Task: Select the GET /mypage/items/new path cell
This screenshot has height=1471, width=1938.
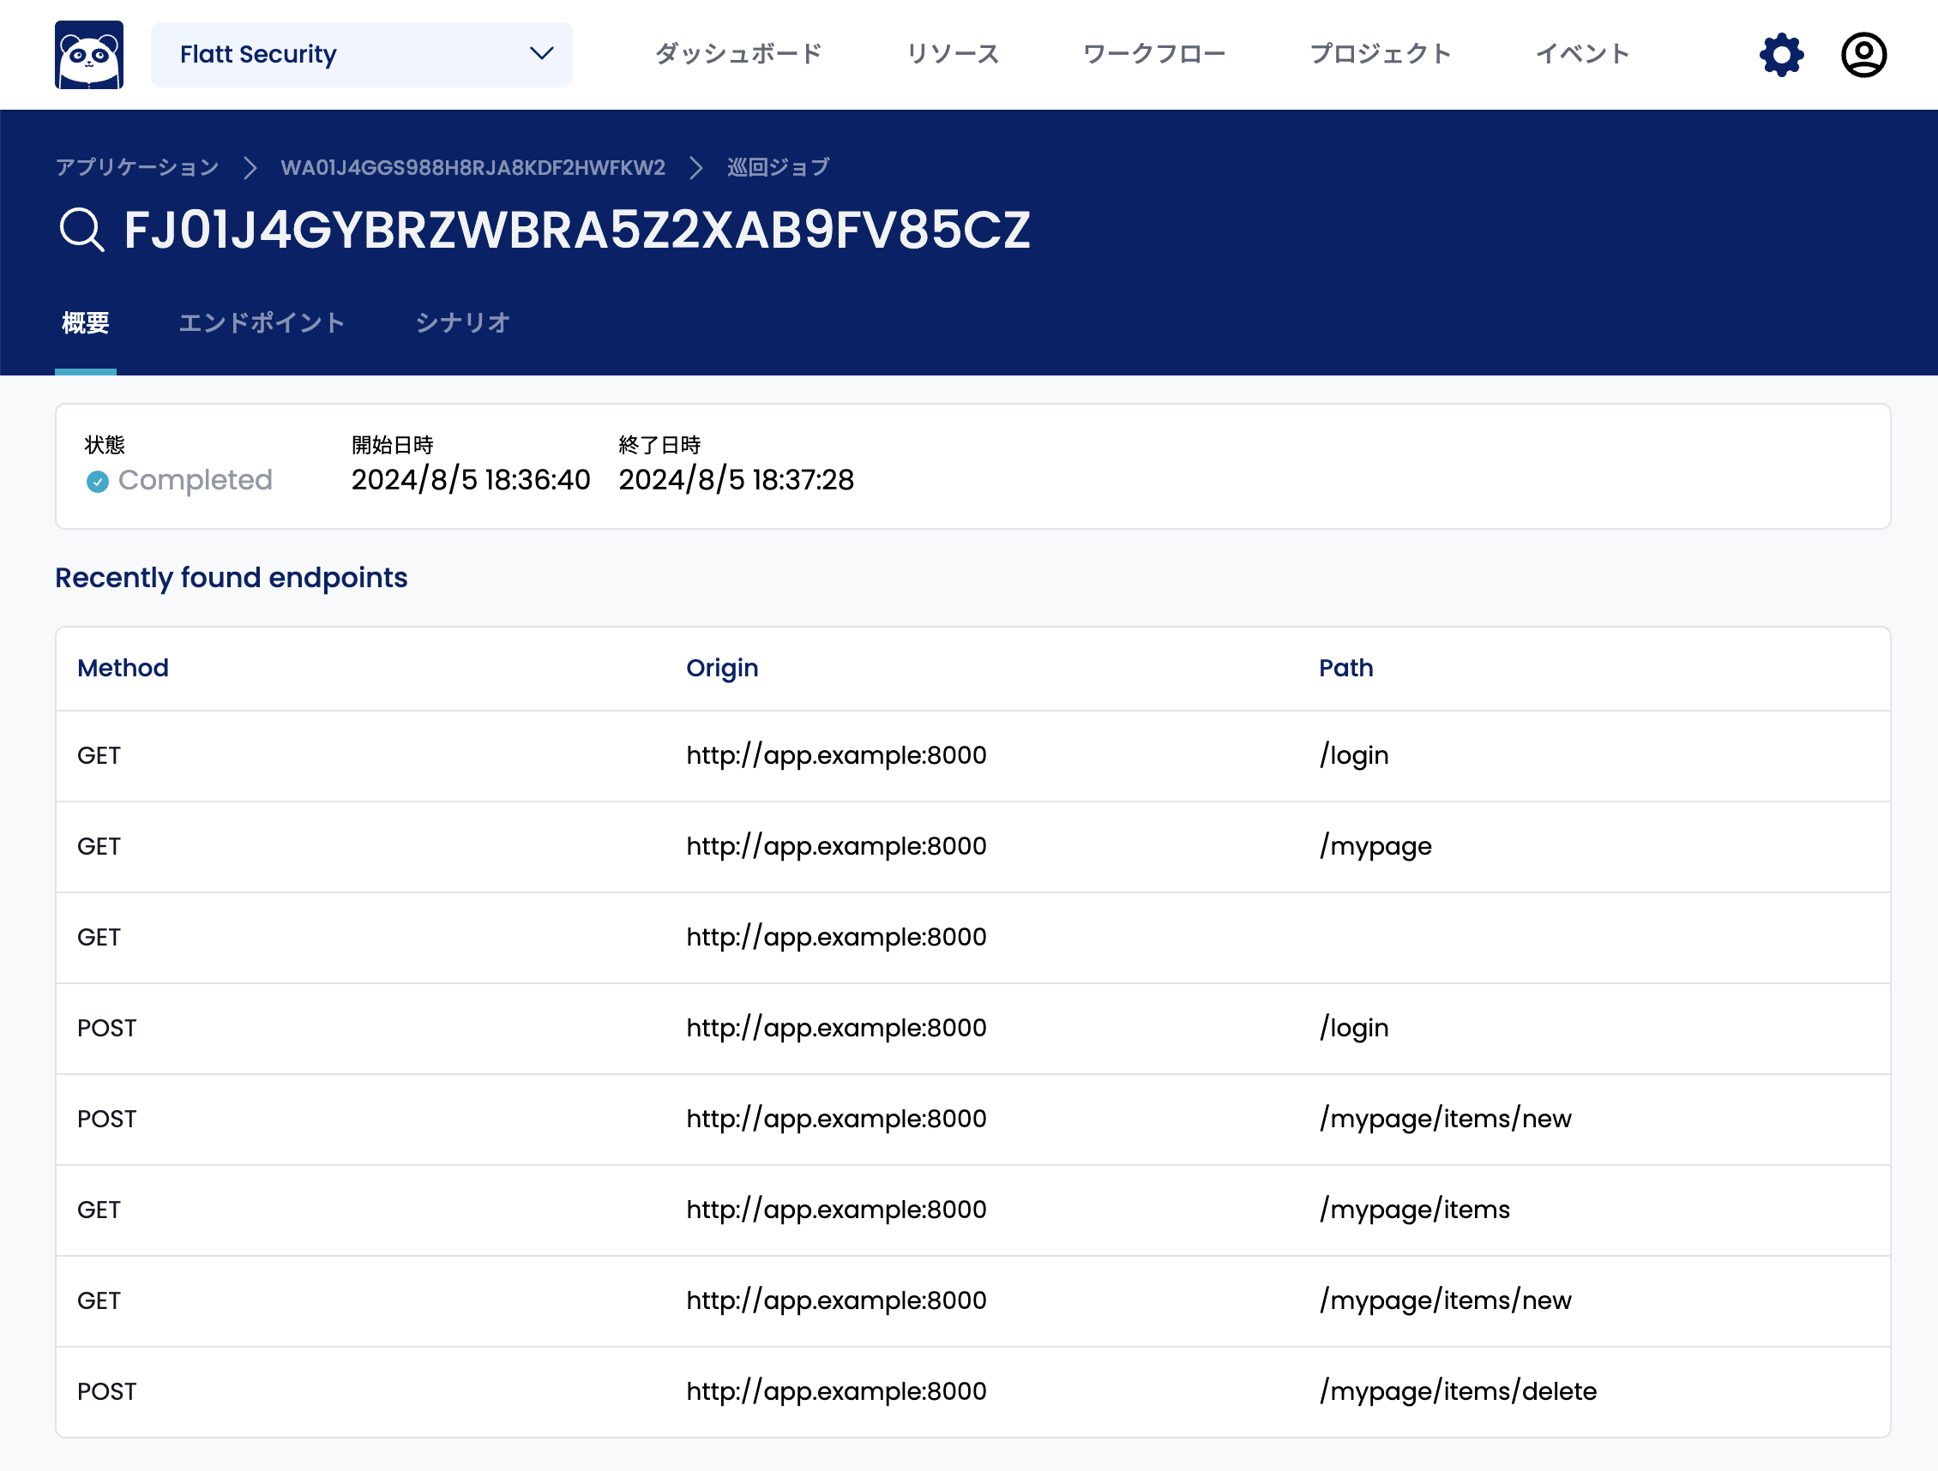Action: point(1446,1301)
